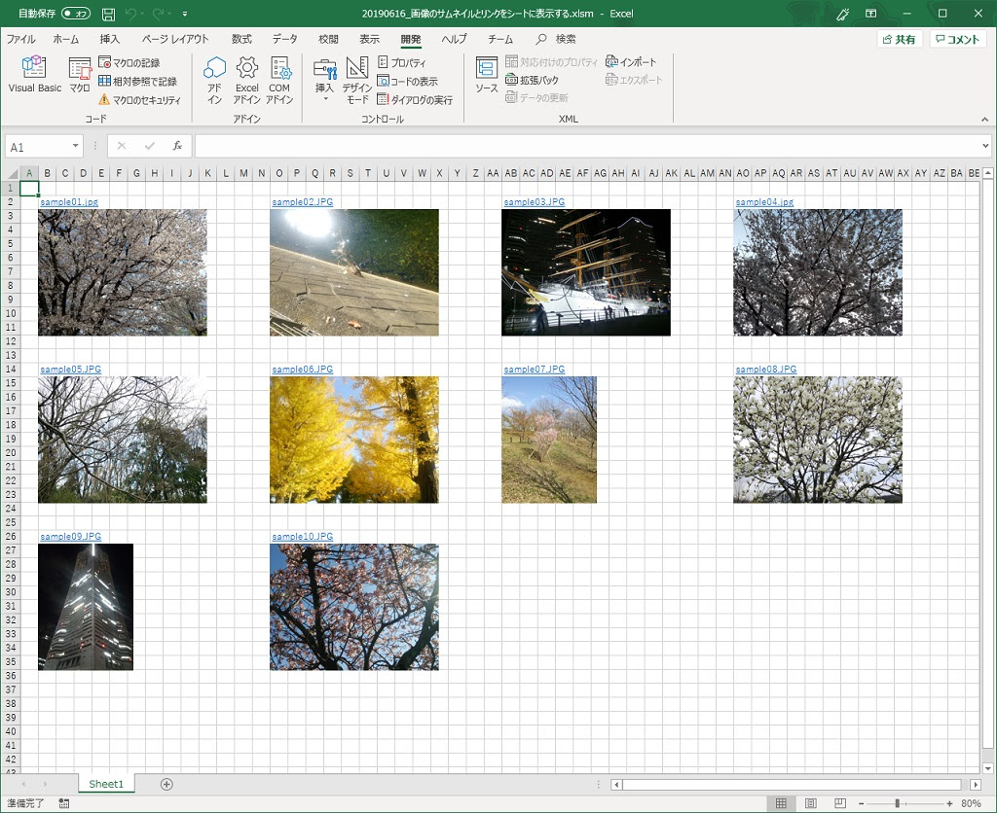The image size is (997, 813).
Task: Open sample06.JPG hyperlink
Action: [x=302, y=369]
